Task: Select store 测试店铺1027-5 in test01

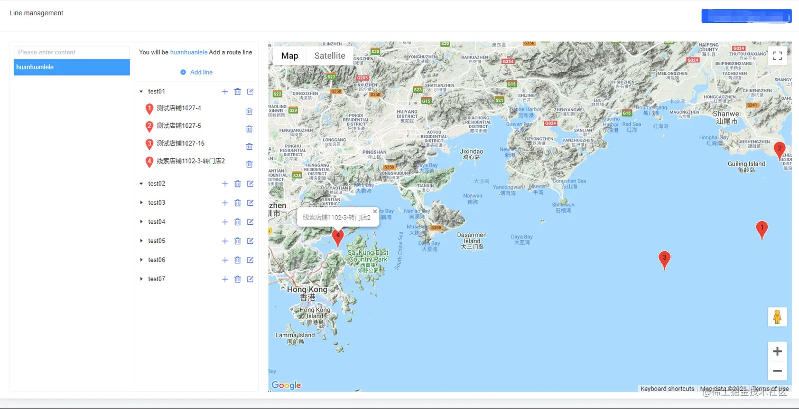Action: 179,126
